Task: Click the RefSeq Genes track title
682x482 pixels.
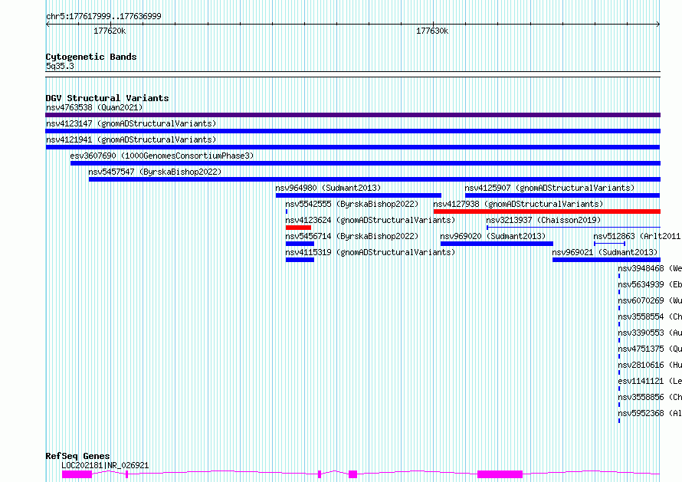Action: (77, 457)
